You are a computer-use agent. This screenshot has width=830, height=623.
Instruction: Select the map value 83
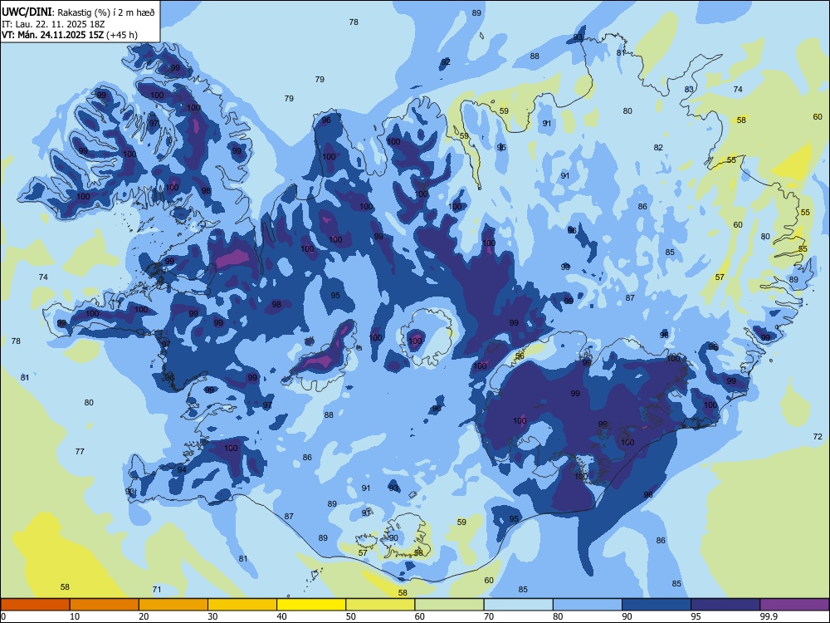689,89
